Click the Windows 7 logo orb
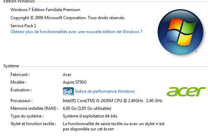The height and width of the screenshot is (137, 208). point(180,32)
